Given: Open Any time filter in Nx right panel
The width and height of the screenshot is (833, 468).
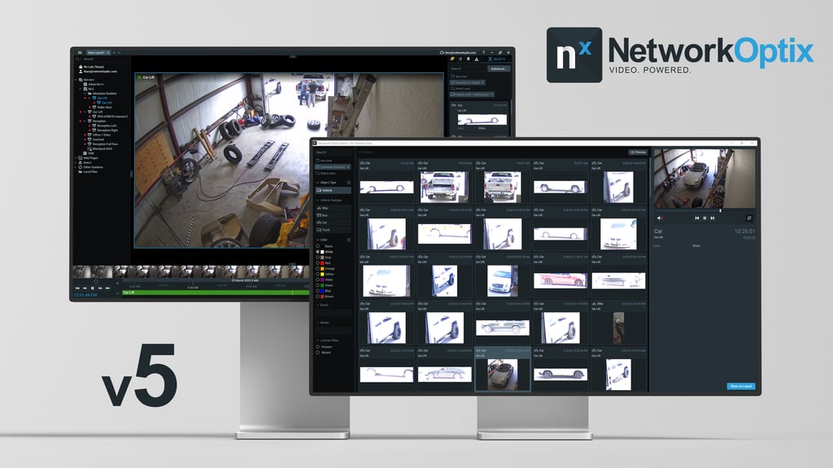Looking at the screenshot, I should (459, 76).
